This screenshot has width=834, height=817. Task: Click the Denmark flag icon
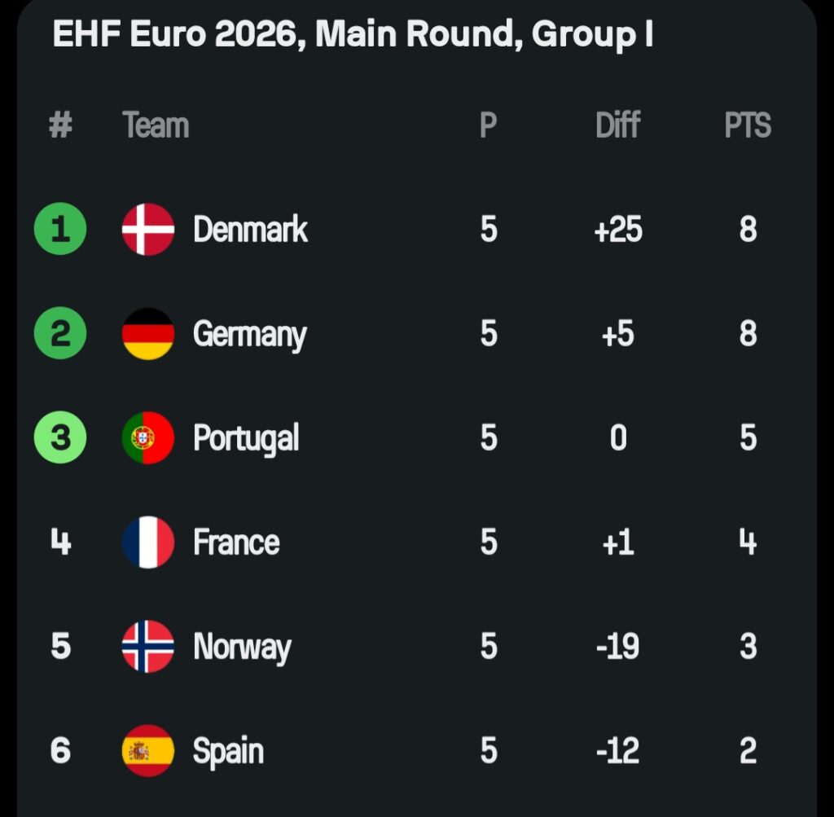[x=148, y=230]
